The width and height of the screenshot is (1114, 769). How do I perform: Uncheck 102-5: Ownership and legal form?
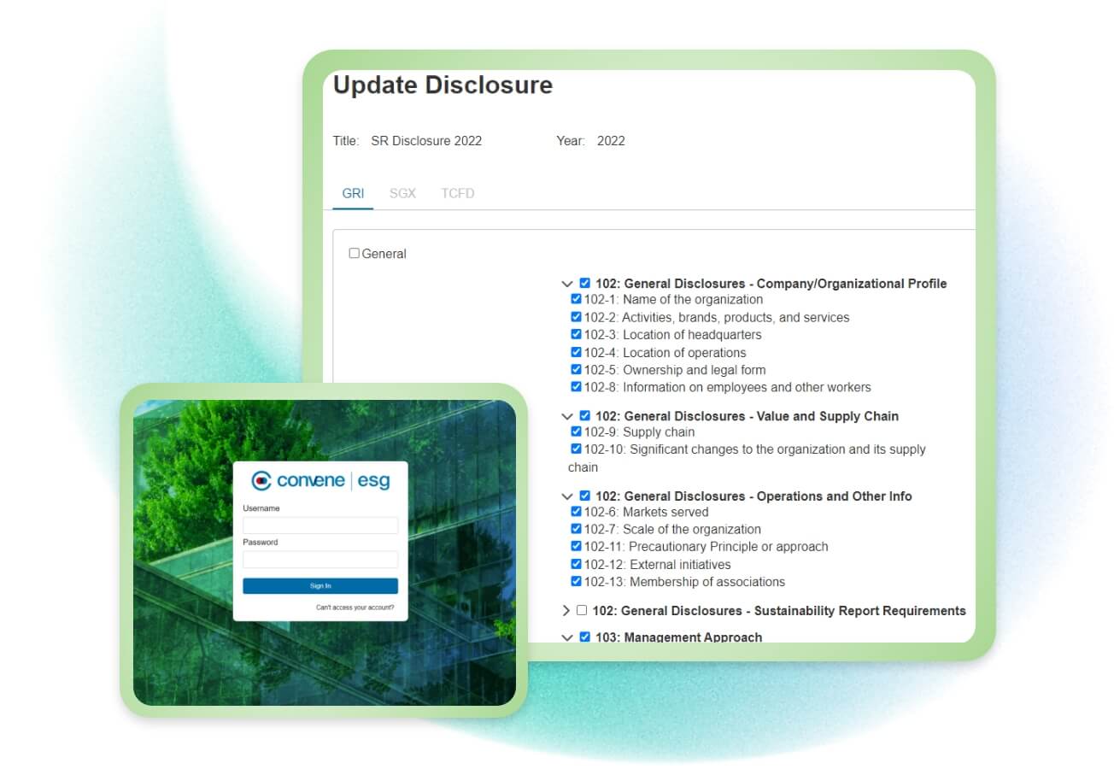(576, 370)
